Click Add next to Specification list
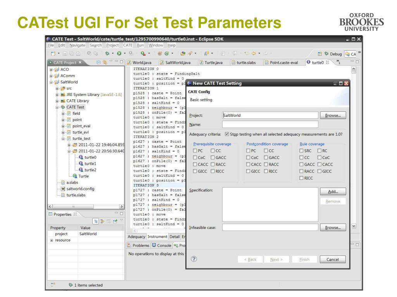Screen dimensions: 397x297 click(x=333, y=191)
